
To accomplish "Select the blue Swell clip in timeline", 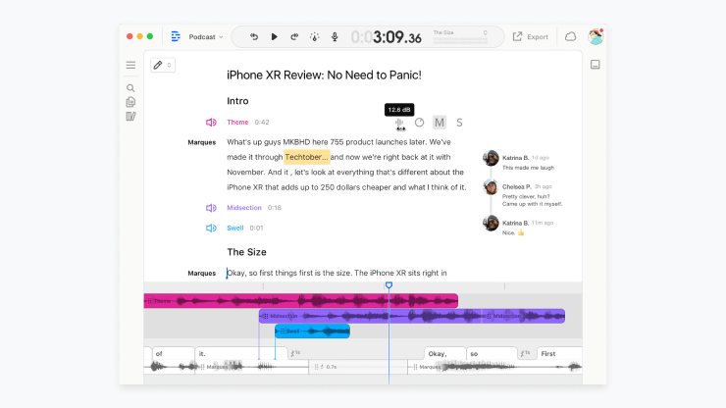I will tap(313, 331).
